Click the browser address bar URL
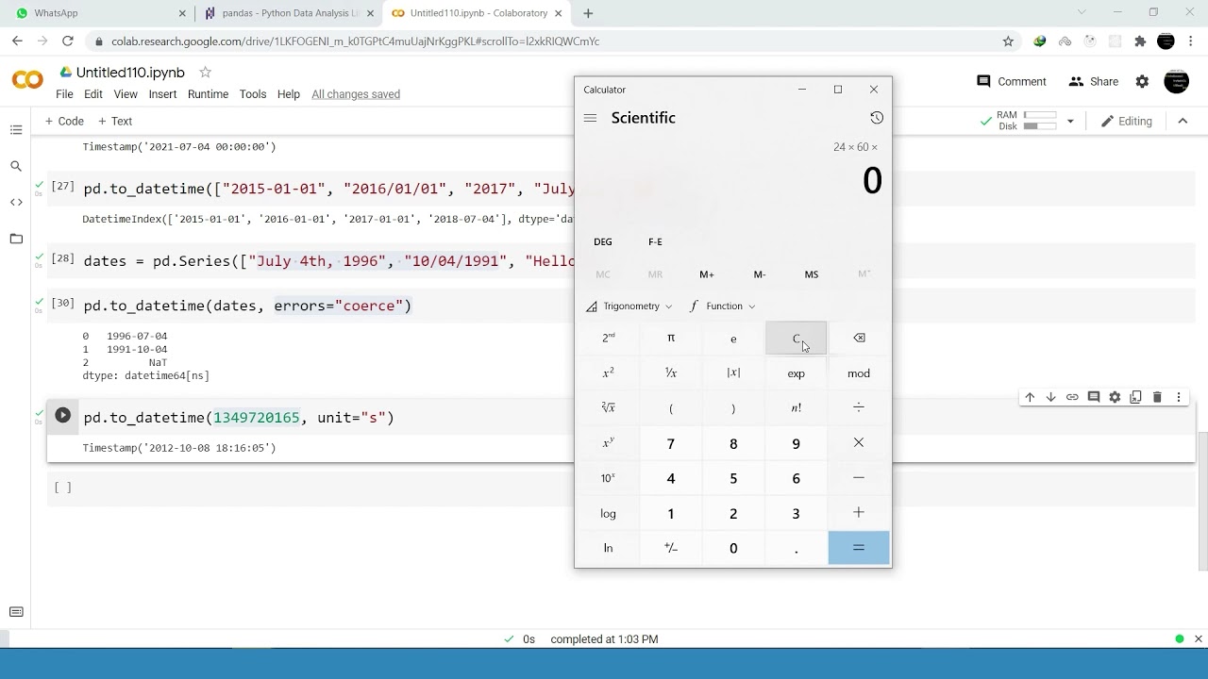This screenshot has width=1208, height=679. 356,41
